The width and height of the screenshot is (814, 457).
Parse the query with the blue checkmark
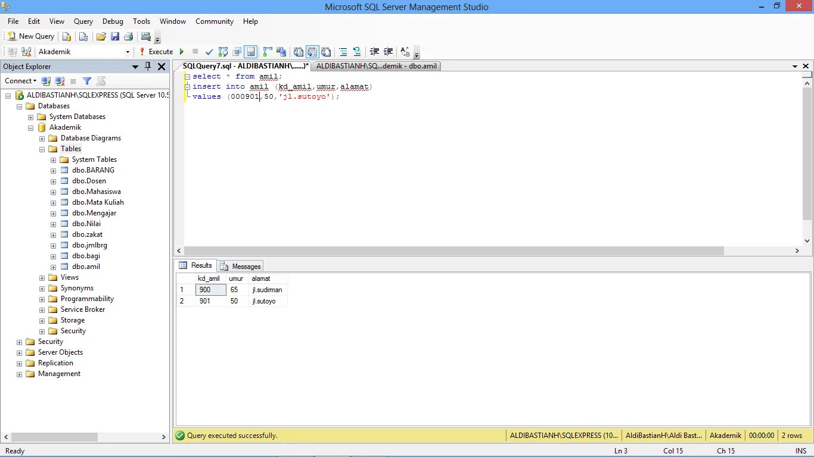point(209,52)
